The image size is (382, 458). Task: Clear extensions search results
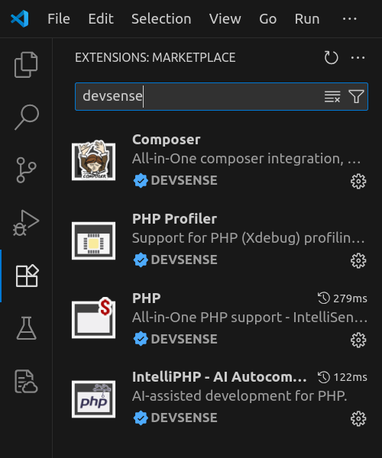(x=332, y=96)
